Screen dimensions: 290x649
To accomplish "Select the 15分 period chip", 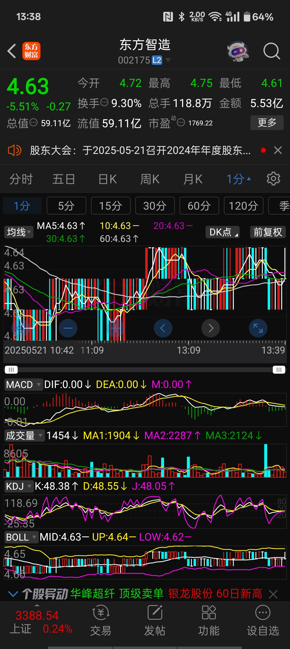I will pyautogui.click(x=111, y=206).
